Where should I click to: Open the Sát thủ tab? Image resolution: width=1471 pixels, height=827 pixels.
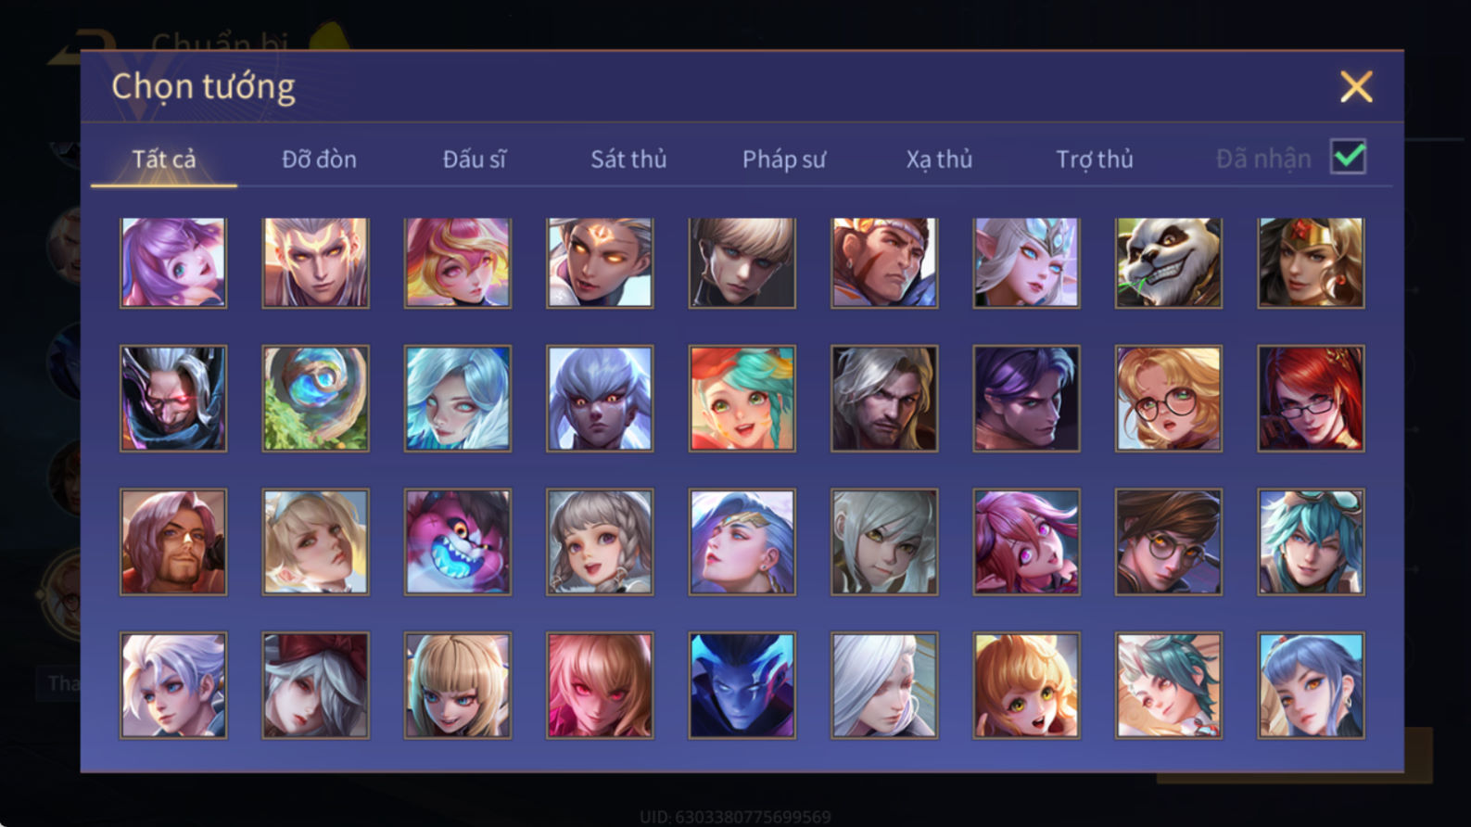coord(628,159)
